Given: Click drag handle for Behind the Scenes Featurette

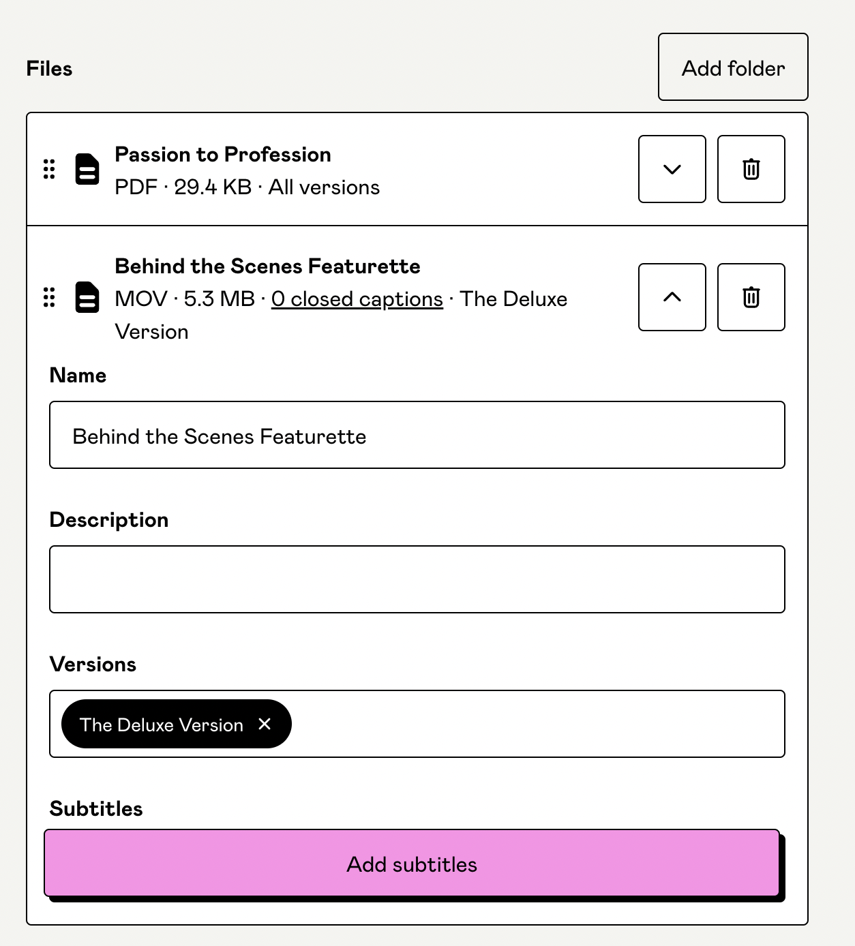Looking at the screenshot, I should [49, 297].
